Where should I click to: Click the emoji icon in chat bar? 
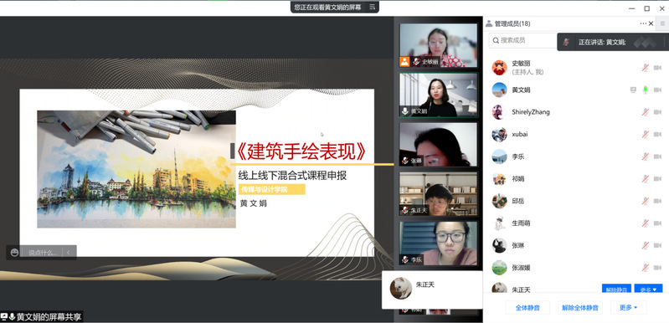tap(14, 253)
